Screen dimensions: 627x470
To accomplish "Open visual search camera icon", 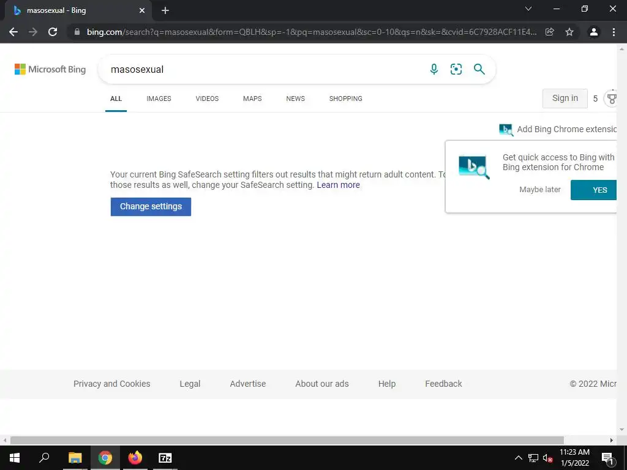I will [x=456, y=69].
